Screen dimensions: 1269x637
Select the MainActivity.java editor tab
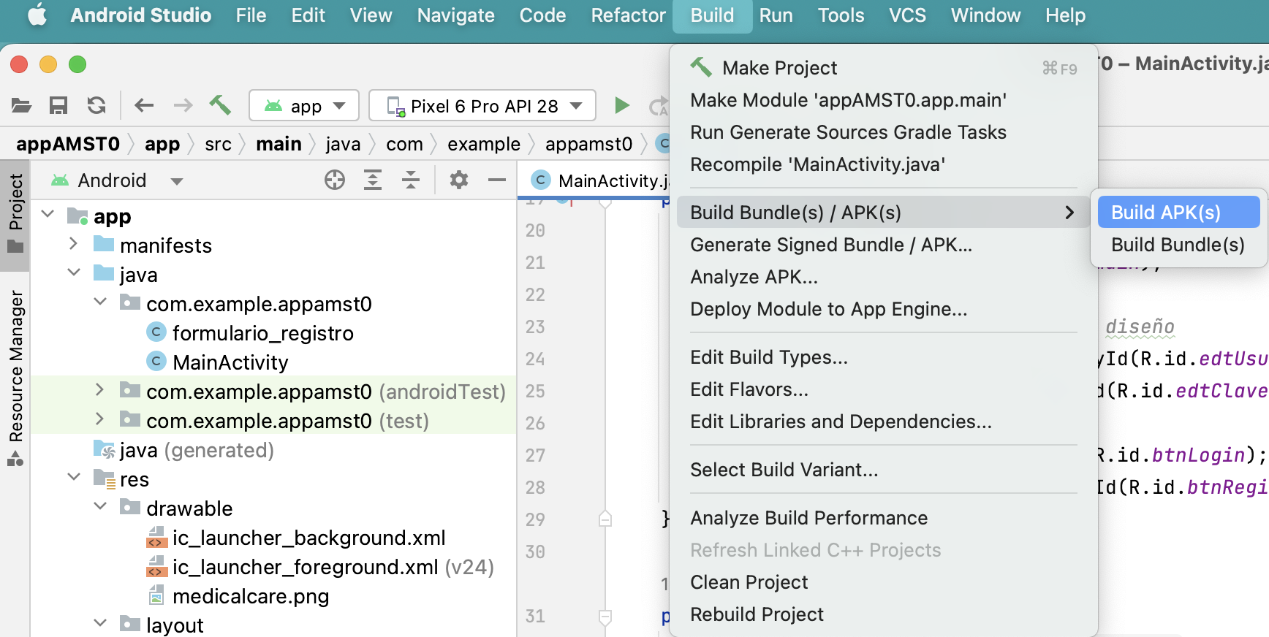click(599, 180)
